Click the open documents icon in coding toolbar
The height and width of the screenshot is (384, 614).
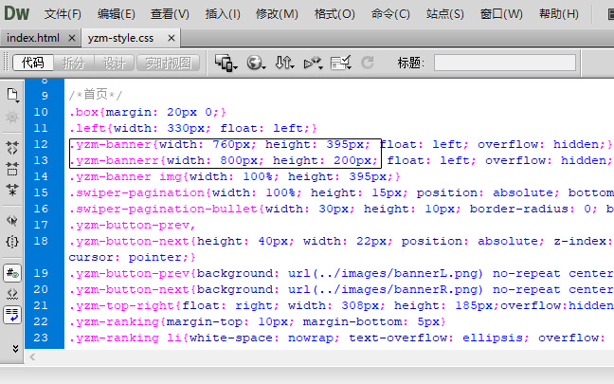(x=13, y=95)
